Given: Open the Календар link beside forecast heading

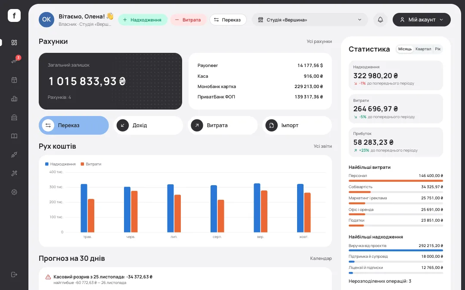Looking at the screenshot, I should point(321,258).
